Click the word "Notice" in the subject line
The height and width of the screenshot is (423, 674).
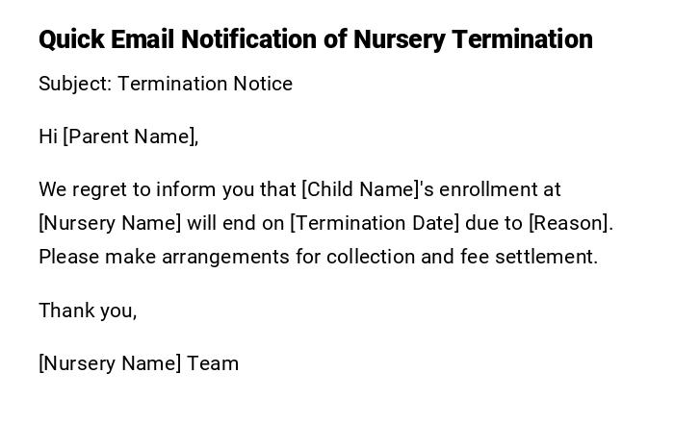[259, 84]
